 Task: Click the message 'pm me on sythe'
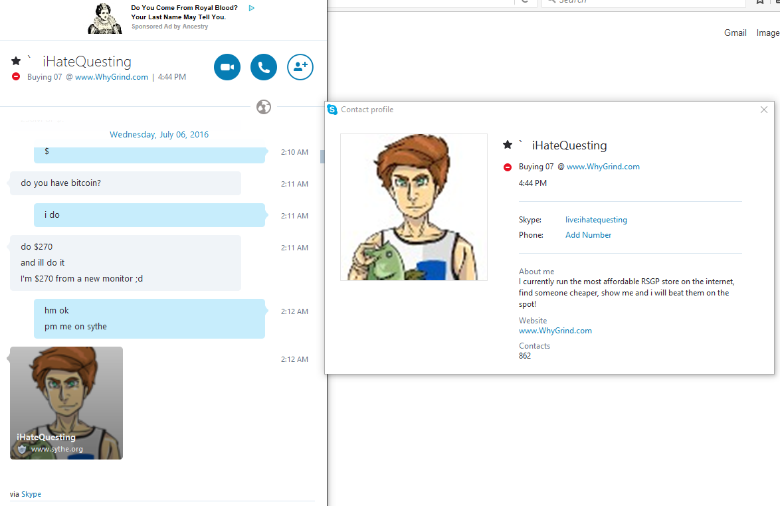point(76,327)
